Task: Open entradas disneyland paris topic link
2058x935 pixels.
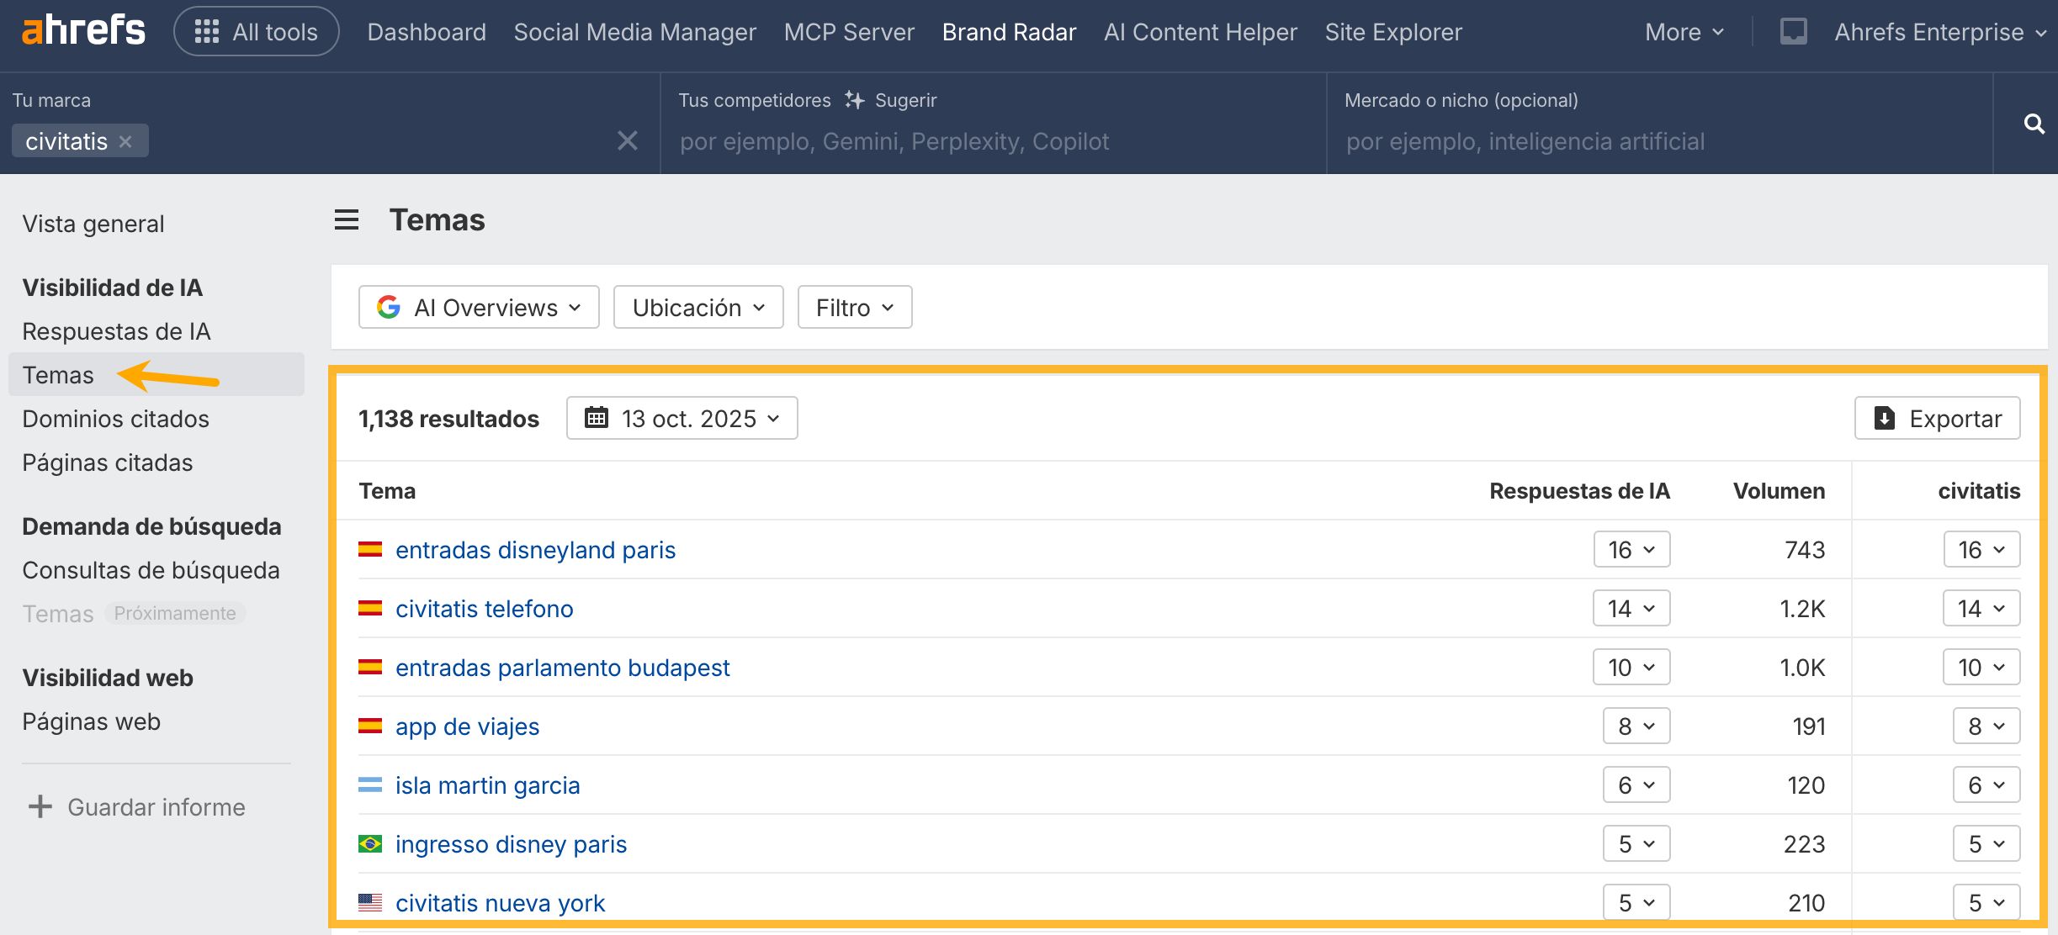Action: coord(535,550)
